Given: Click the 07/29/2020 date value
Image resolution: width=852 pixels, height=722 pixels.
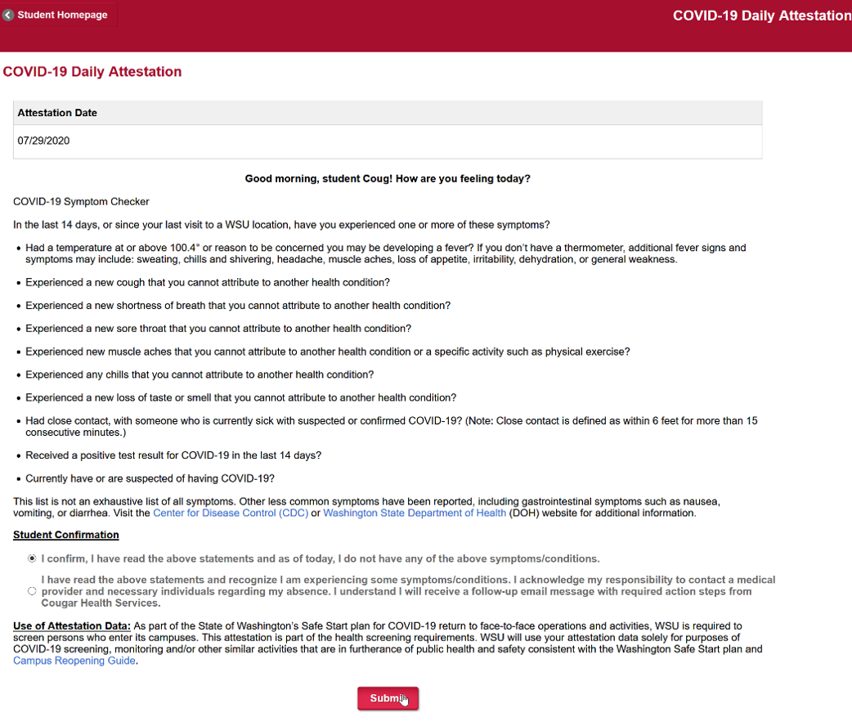Looking at the screenshot, I should tap(43, 141).
